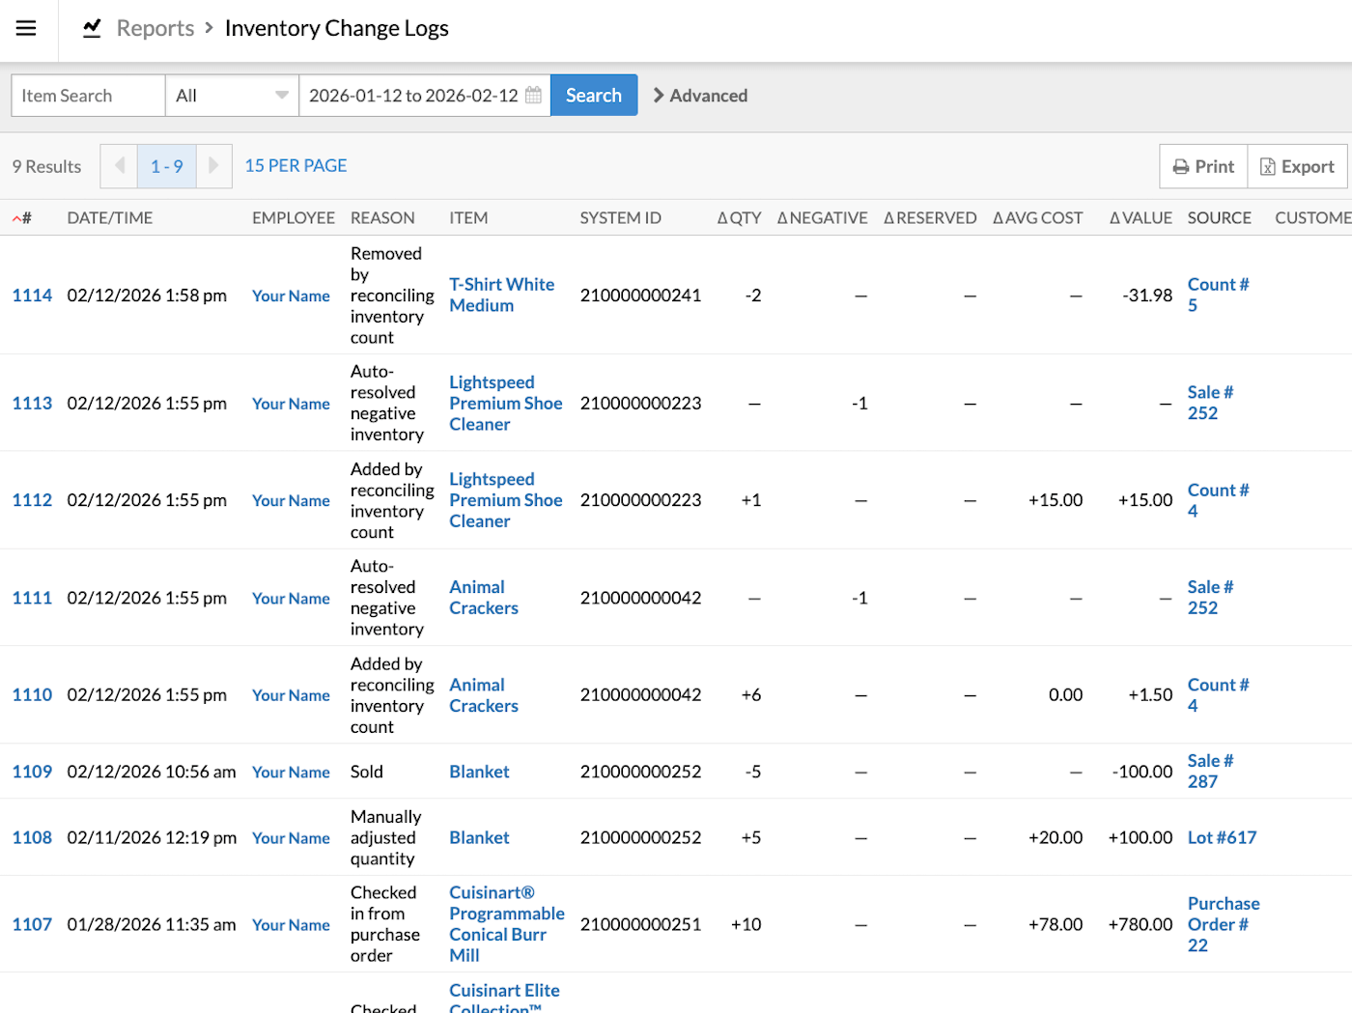1352x1013 pixels.
Task: Open Your Name employee in row 1114
Action: click(291, 295)
